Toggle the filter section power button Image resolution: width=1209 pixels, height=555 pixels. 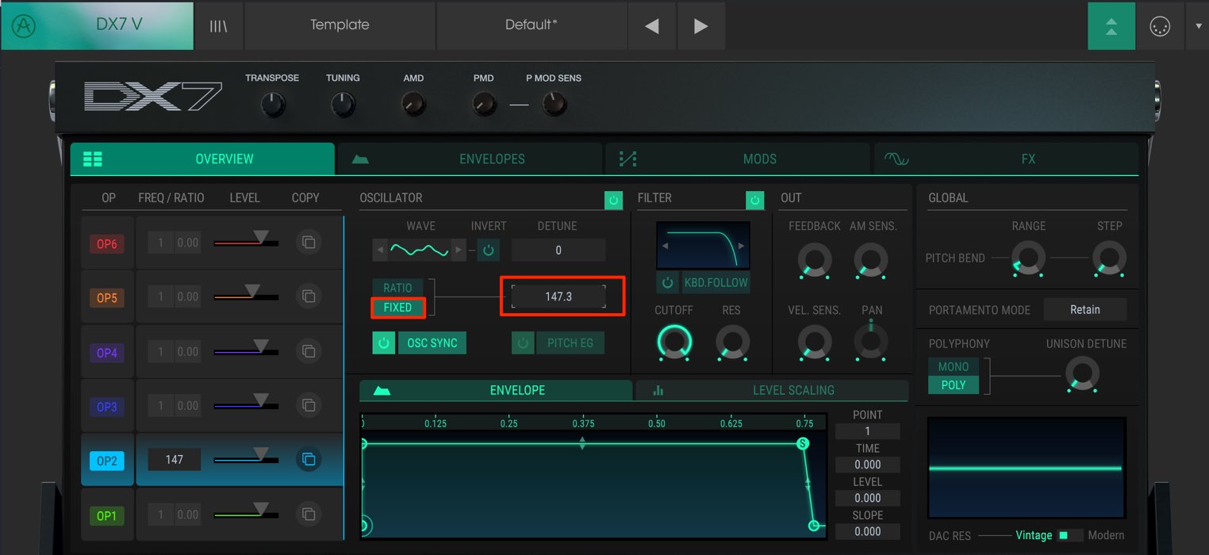pos(754,200)
